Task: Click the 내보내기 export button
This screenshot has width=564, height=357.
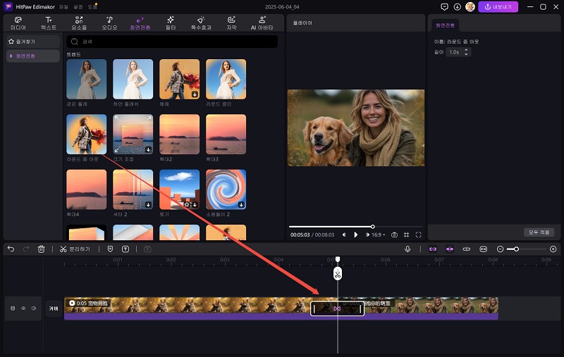Action: [x=498, y=7]
